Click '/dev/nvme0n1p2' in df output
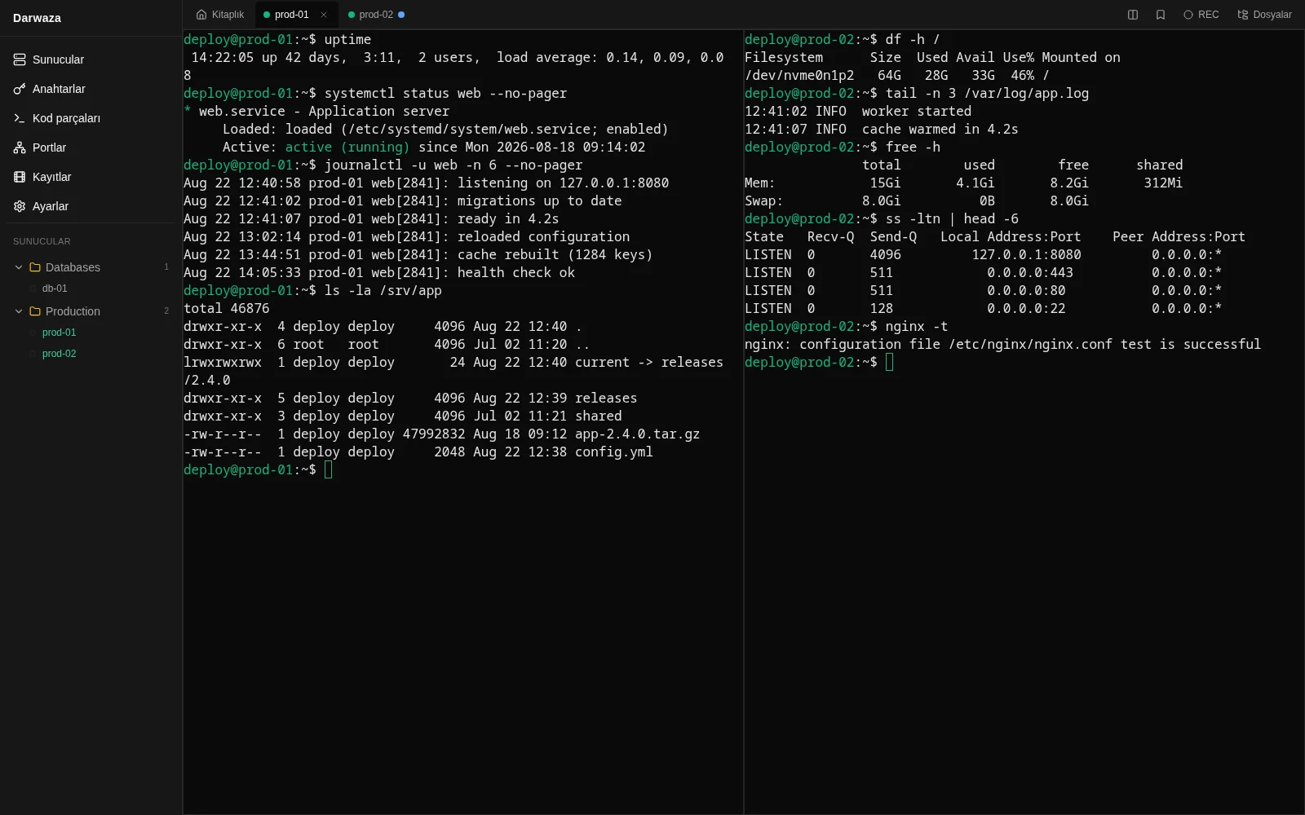The height and width of the screenshot is (815, 1305). coord(799,75)
